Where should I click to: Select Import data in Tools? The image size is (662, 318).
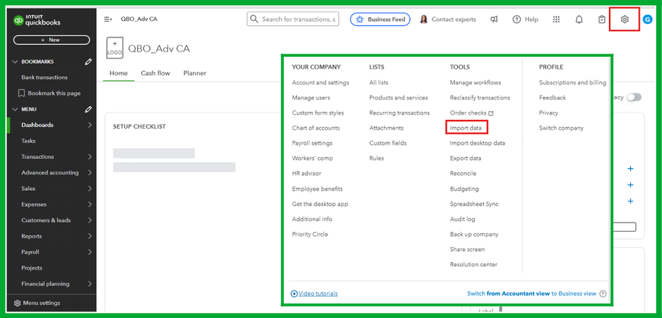point(466,128)
